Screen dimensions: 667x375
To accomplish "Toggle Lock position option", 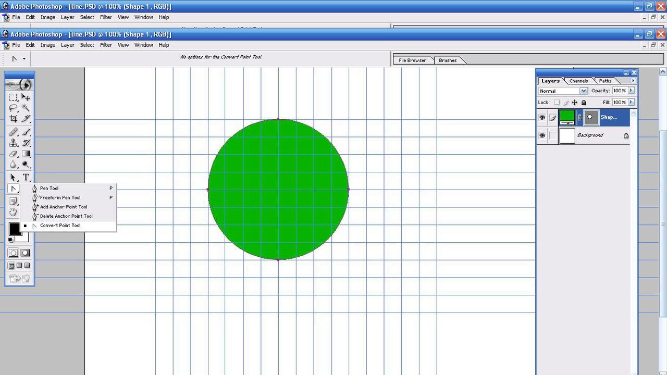I will [x=575, y=103].
